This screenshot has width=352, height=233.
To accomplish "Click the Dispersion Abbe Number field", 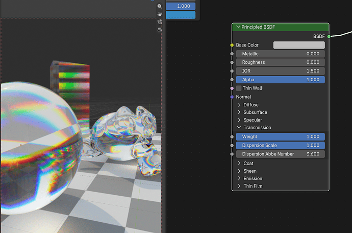I will coord(281,154).
